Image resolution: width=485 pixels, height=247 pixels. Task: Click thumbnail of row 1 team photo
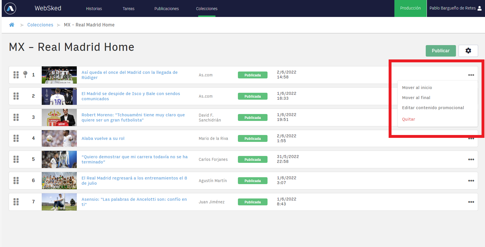point(59,75)
